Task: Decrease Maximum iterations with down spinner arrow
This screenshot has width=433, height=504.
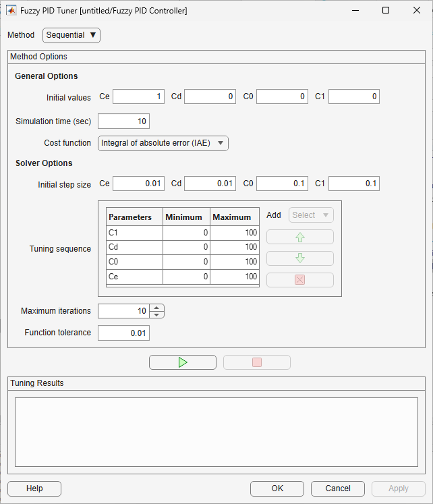Action: point(156,314)
